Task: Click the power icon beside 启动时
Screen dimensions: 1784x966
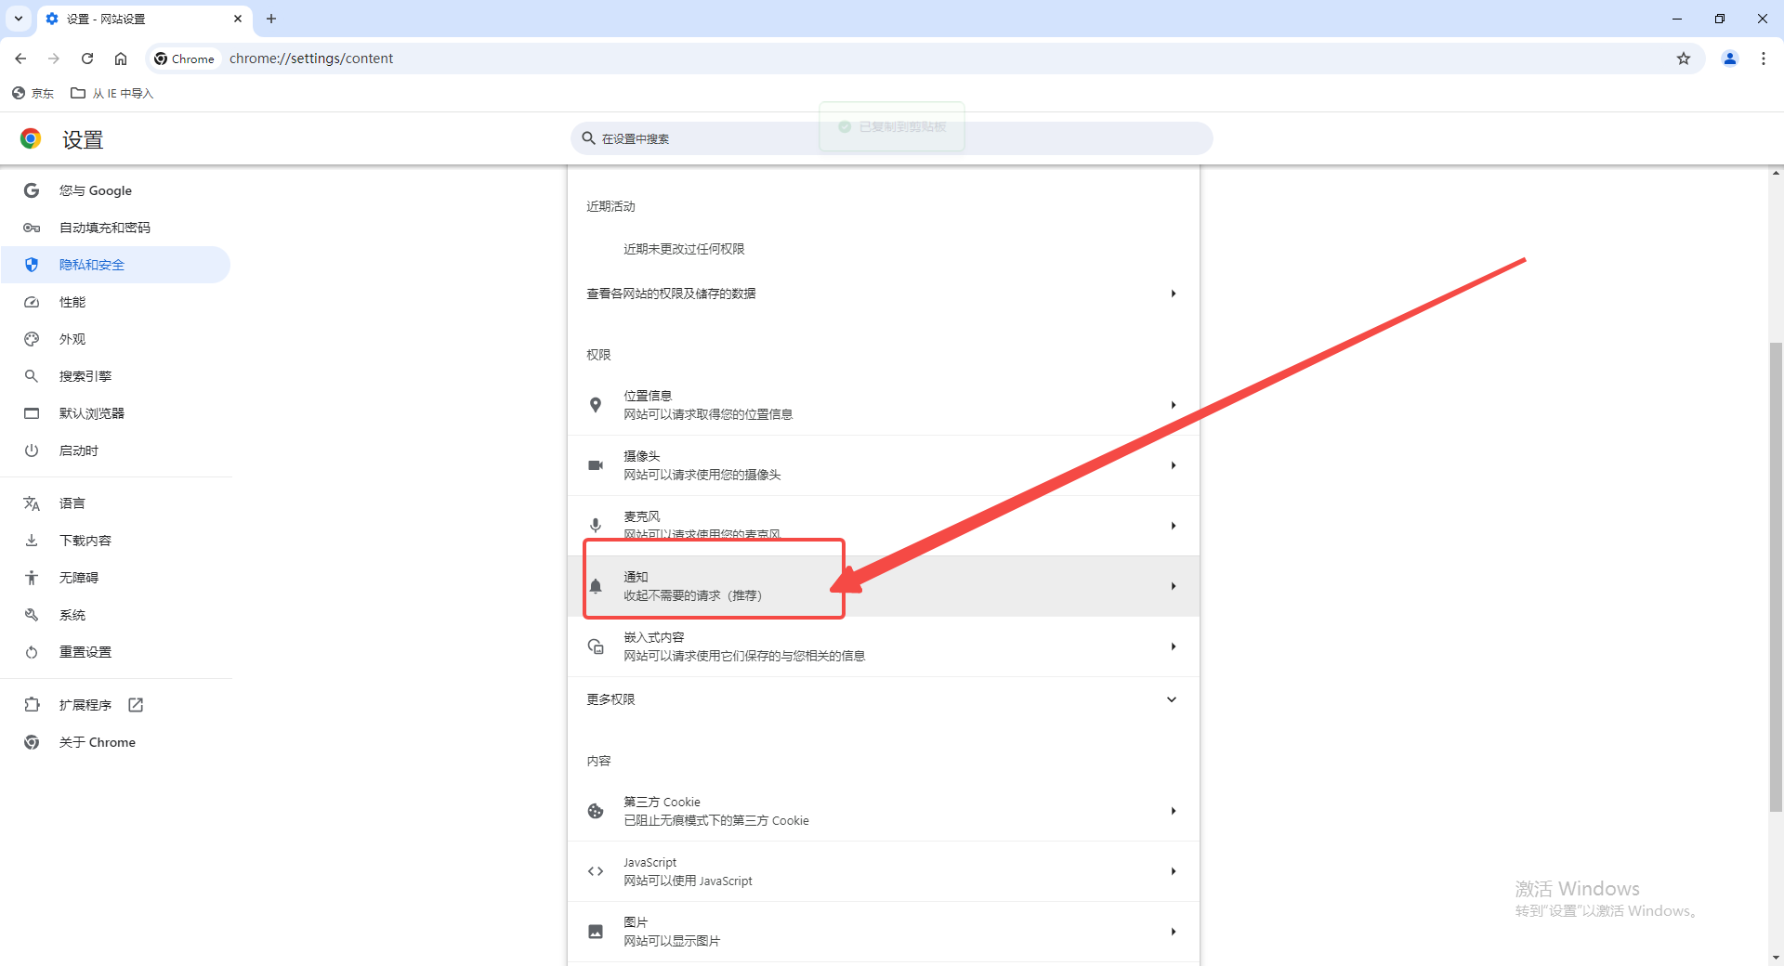Action: pyautogui.click(x=32, y=450)
